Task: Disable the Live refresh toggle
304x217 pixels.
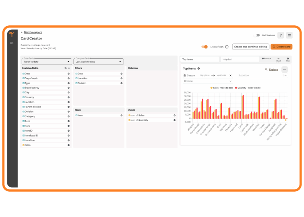Action: point(205,47)
